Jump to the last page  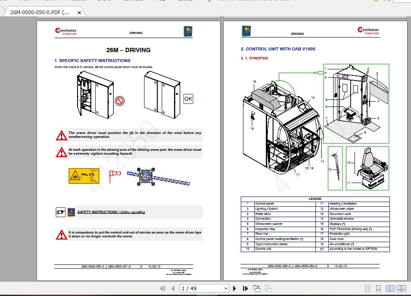[244, 288]
